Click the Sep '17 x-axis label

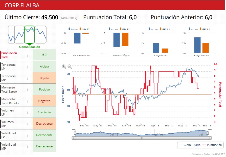pos(197,126)
